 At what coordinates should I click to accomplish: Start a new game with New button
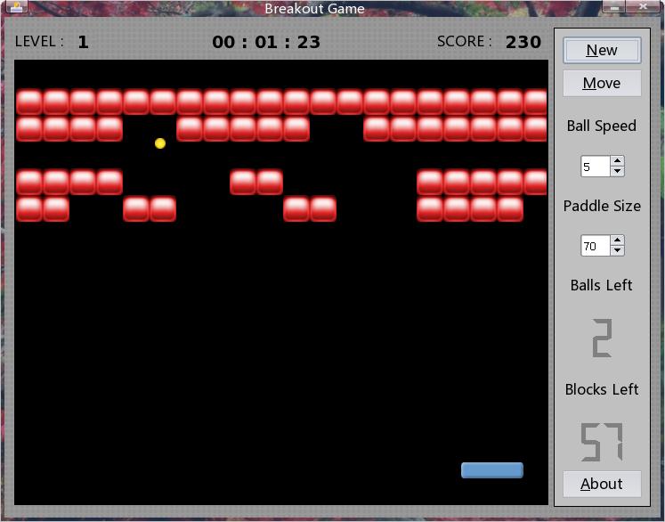pyautogui.click(x=602, y=51)
